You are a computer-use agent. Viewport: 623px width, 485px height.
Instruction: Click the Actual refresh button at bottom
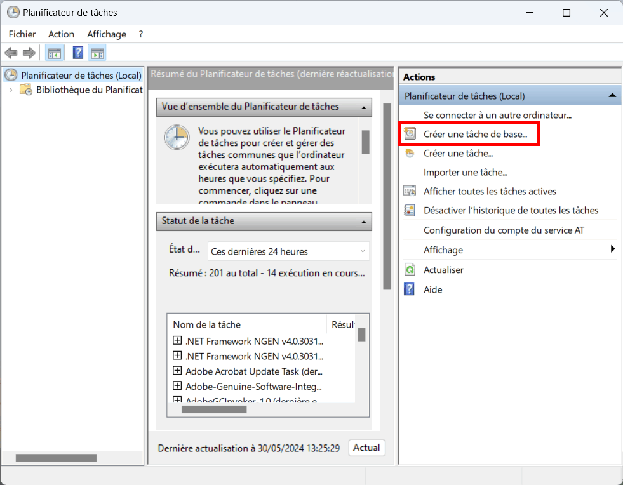click(366, 448)
